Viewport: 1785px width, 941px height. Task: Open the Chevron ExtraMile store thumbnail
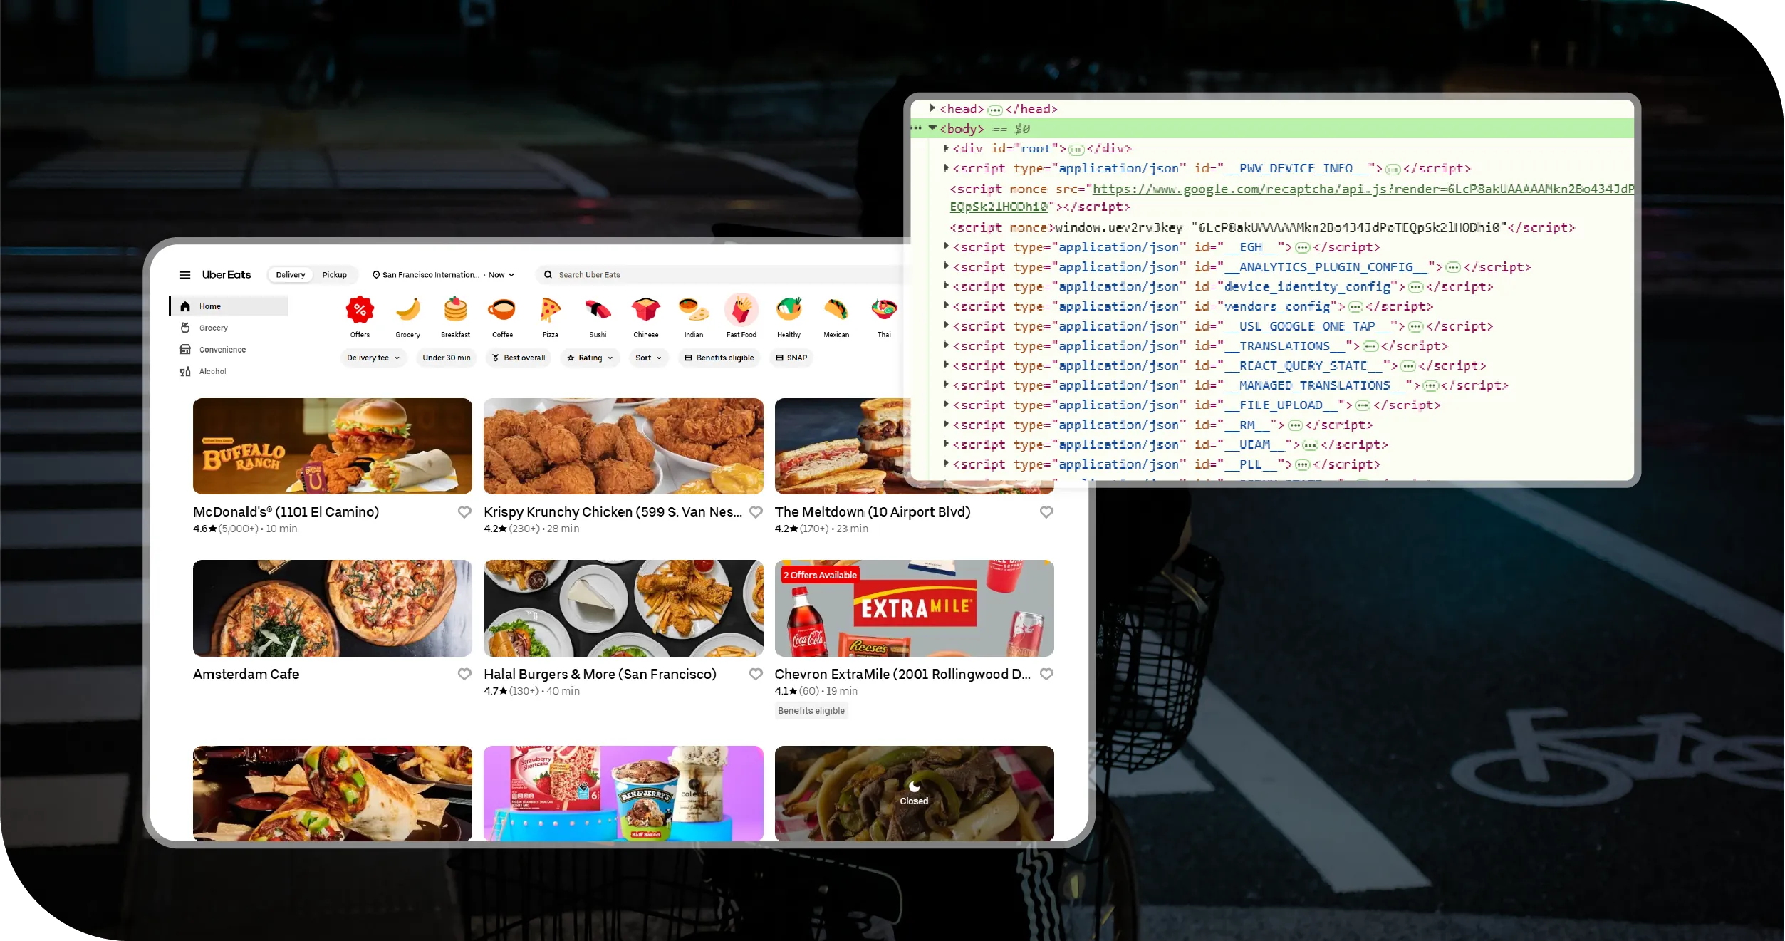914,608
